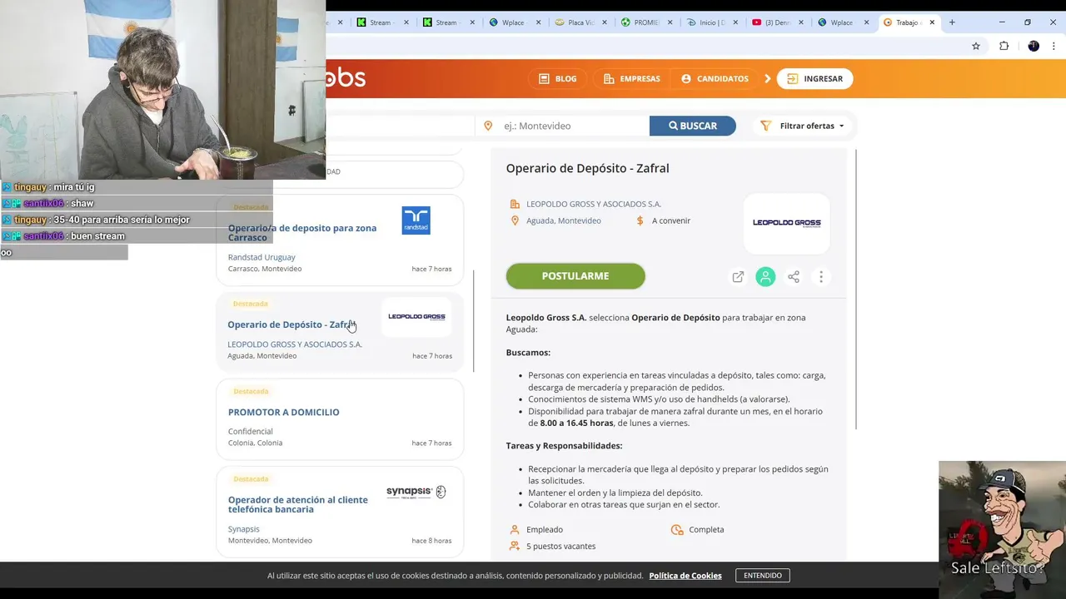Click the Synapsis company logo
The width and height of the screenshot is (1066, 599).
point(416,492)
